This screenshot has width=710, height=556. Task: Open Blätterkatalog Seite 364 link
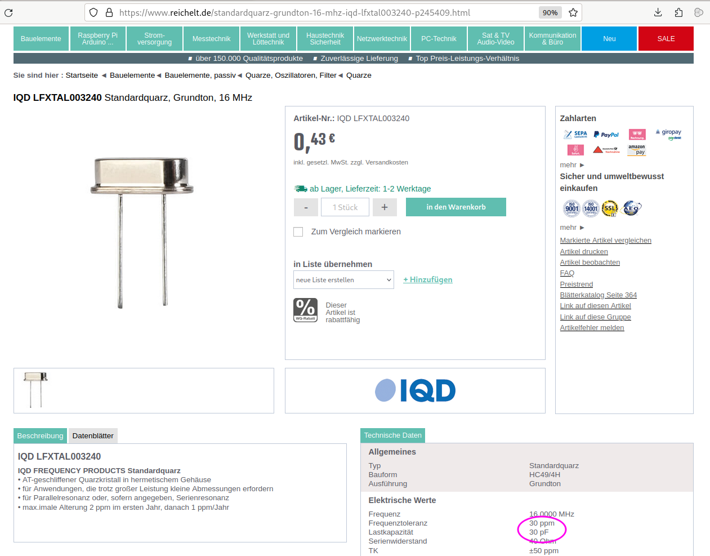(x=598, y=295)
